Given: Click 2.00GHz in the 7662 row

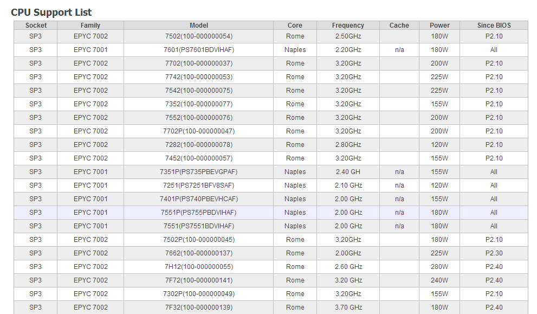Looking at the screenshot, I should [348, 253].
